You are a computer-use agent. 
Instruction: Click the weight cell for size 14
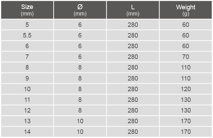coord(186,132)
